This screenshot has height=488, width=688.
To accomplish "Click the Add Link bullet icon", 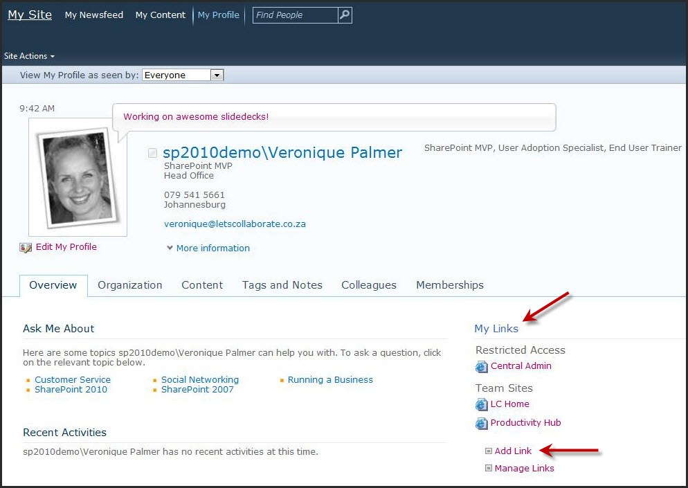I will click(489, 451).
